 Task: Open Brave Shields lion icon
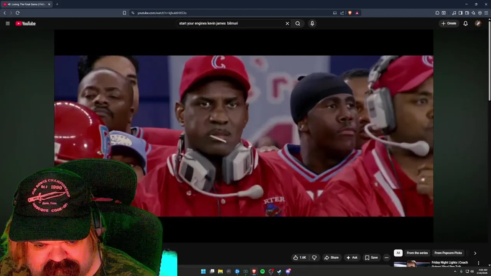click(x=350, y=13)
